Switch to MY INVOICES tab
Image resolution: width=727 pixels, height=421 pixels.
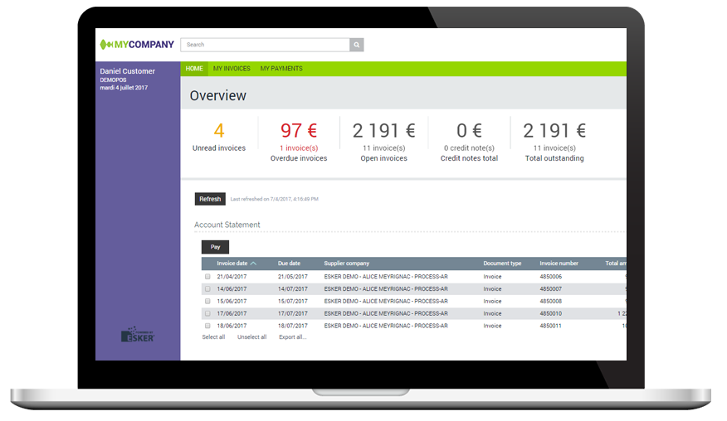tap(232, 69)
